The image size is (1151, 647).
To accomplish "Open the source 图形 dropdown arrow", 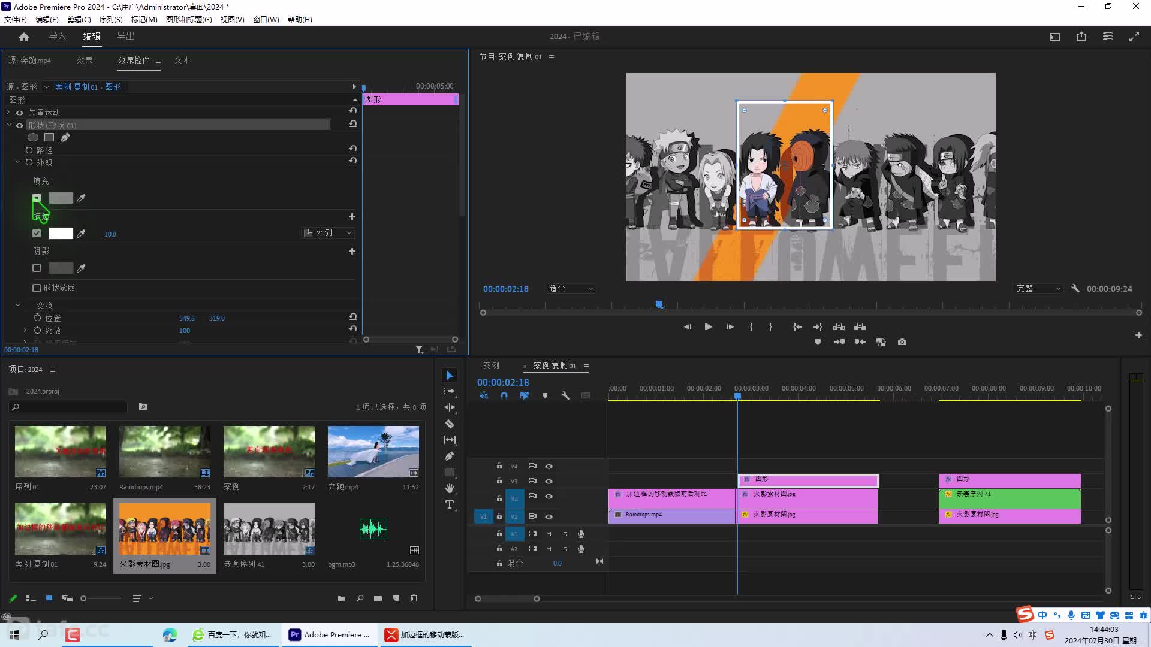I will pos(46,87).
